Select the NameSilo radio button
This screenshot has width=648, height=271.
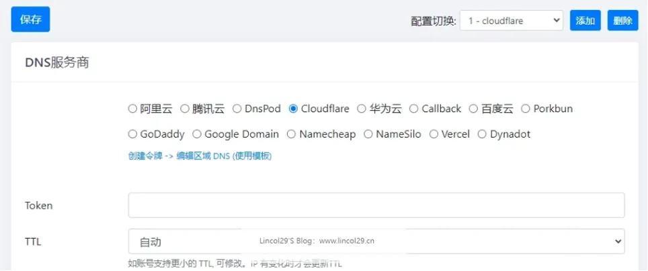368,134
